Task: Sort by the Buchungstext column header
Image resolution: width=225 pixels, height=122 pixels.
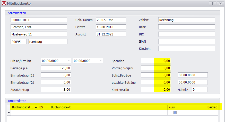Action: (108, 107)
